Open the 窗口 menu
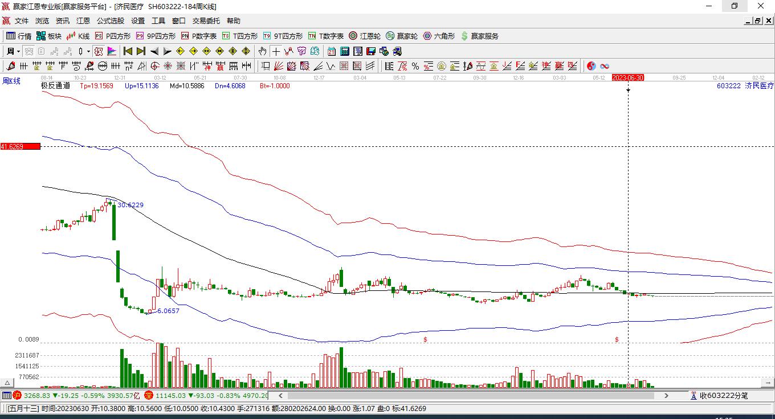Screen dimensions: 775x419 pos(179,21)
